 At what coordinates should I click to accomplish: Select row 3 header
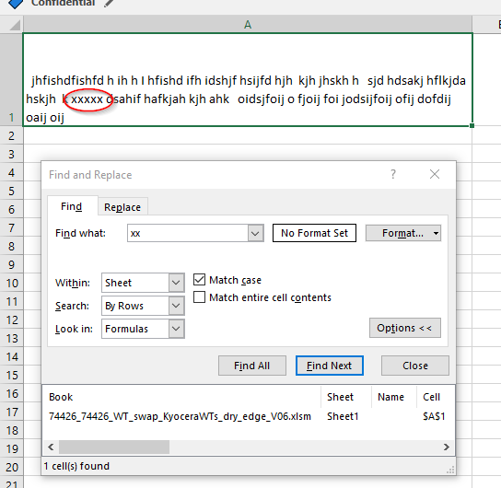[x=11, y=155]
